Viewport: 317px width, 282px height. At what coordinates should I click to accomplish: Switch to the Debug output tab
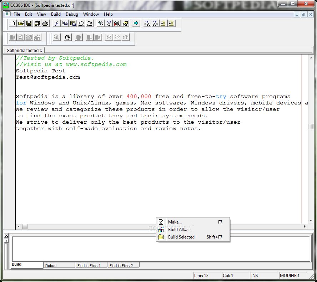(x=59, y=266)
